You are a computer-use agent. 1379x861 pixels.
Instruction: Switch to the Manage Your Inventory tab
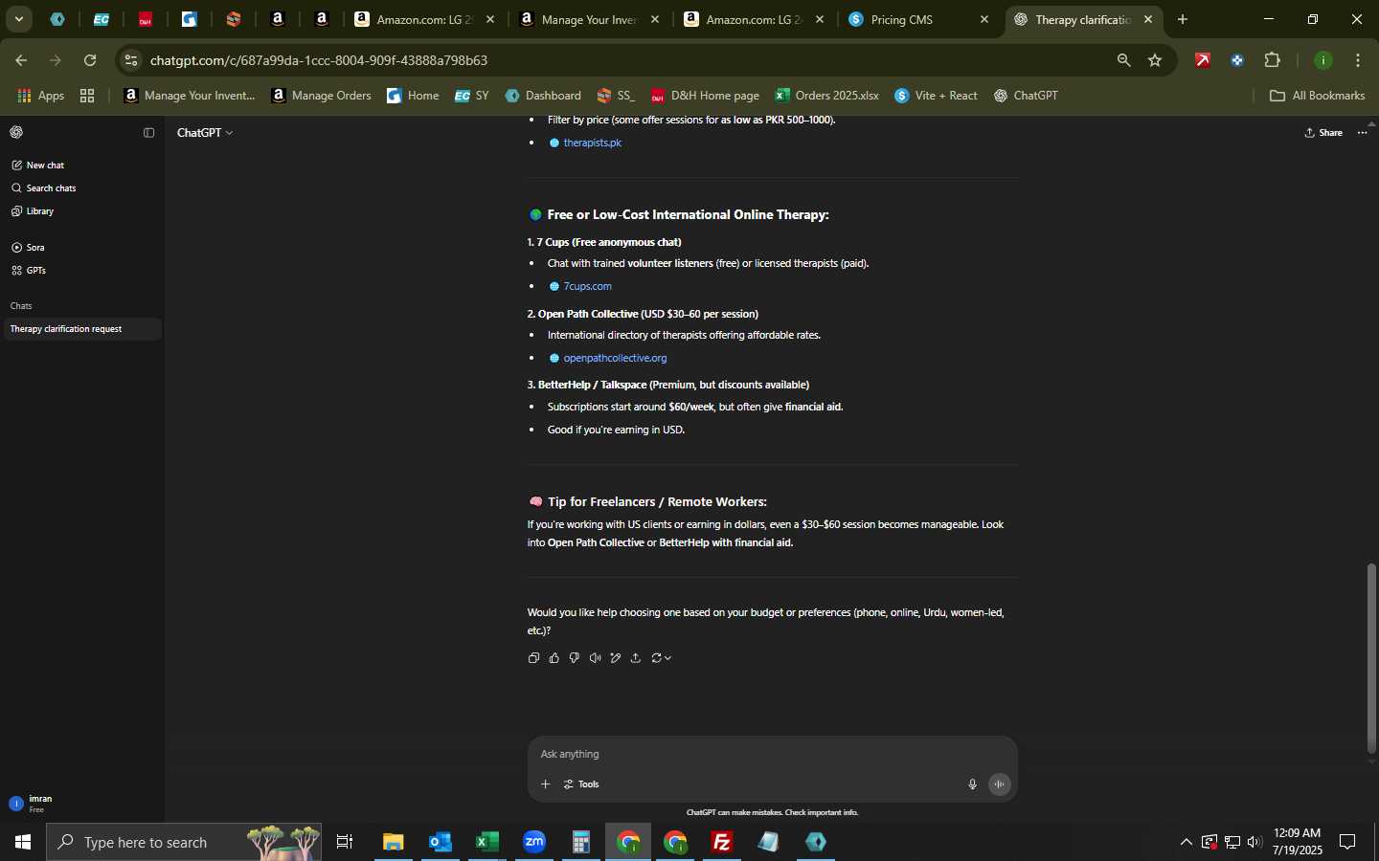click(x=589, y=19)
